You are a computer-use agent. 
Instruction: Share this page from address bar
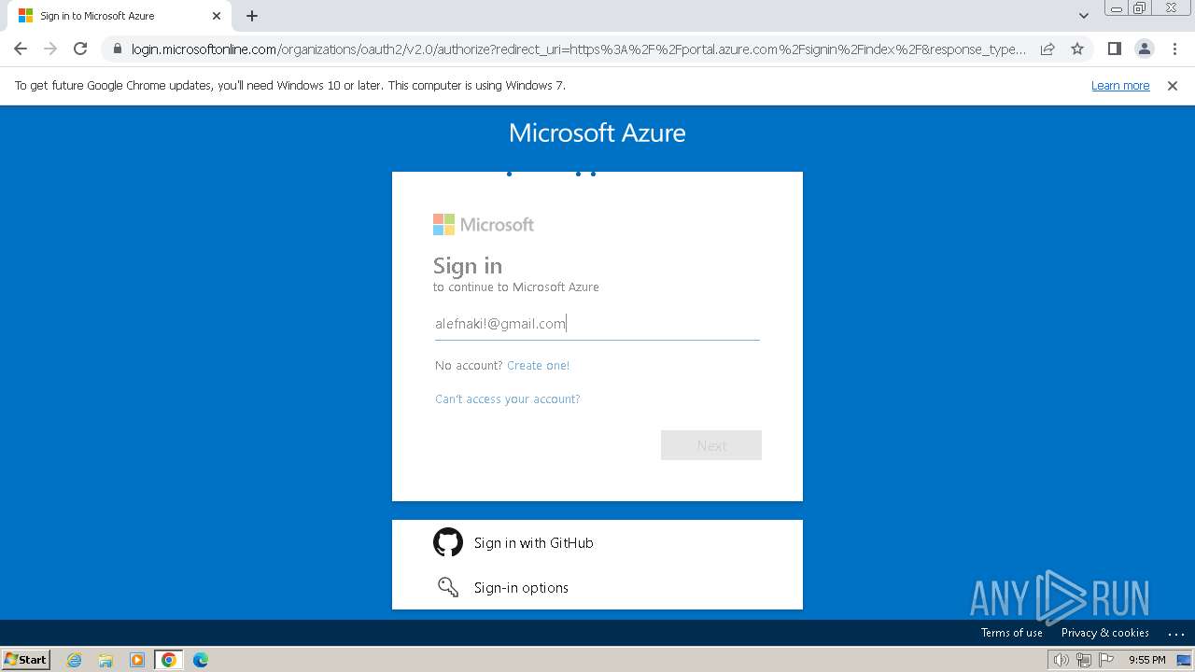pyautogui.click(x=1047, y=49)
